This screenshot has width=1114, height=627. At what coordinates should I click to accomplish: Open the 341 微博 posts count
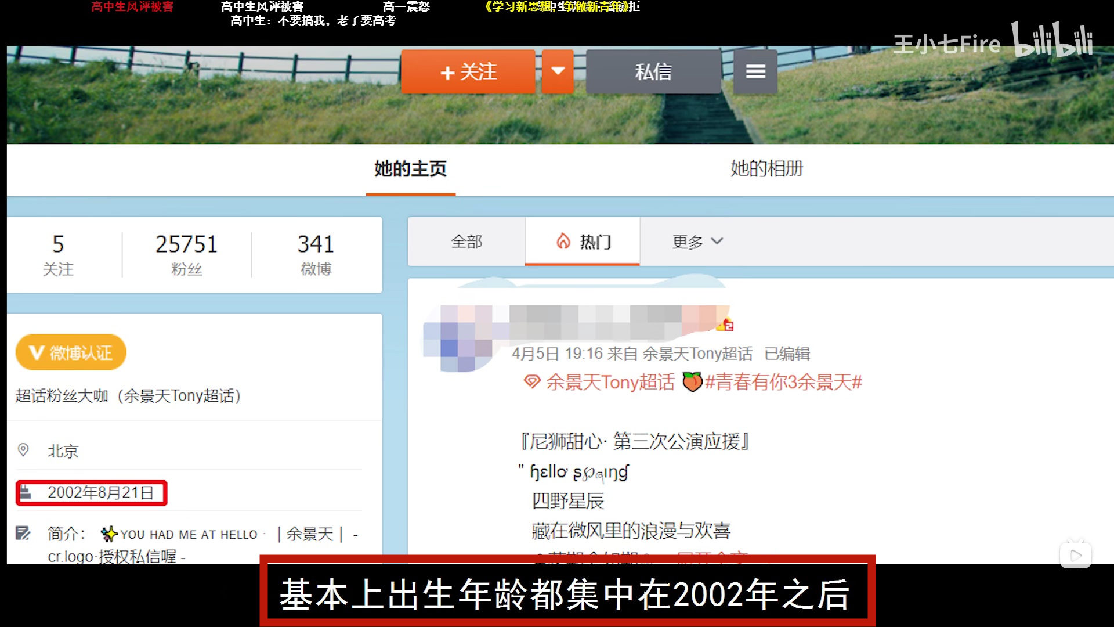coord(316,254)
